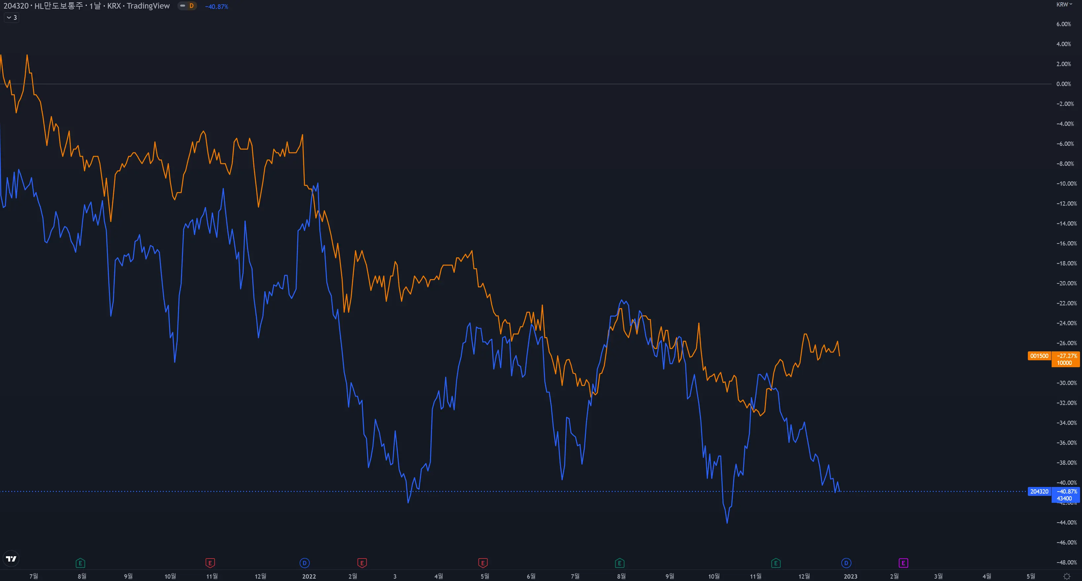The image size is (1082, 581).
Task: Click blue dividend marker near 2022
Action: [305, 563]
